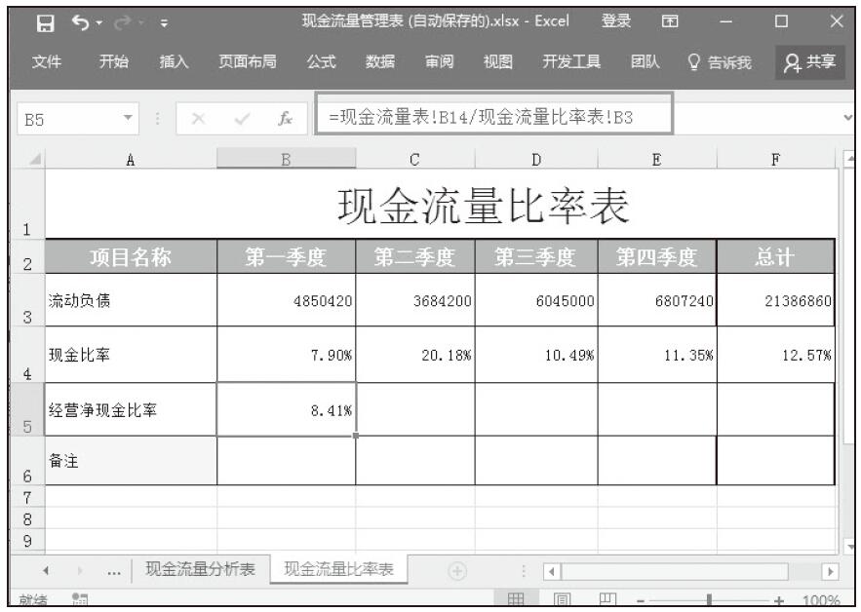This screenshot has width=861, height=612.
Task: Switch to the 现金流量分析表 sheet tab
Action: coord(200,570)
